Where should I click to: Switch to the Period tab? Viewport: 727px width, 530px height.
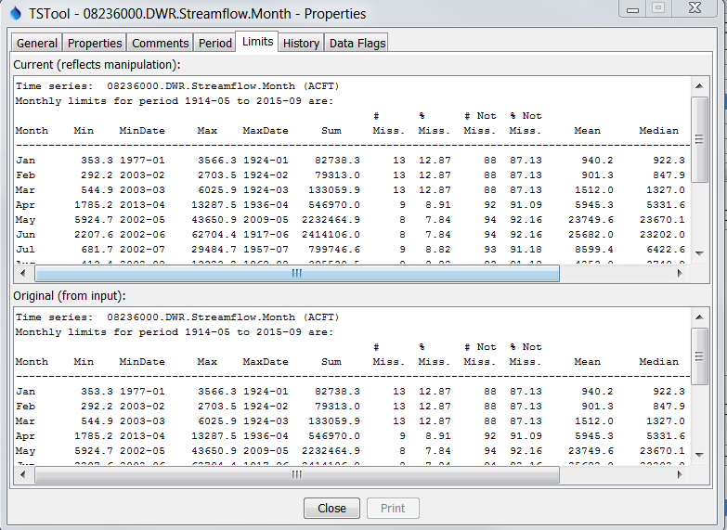click(x=214, y=43)
